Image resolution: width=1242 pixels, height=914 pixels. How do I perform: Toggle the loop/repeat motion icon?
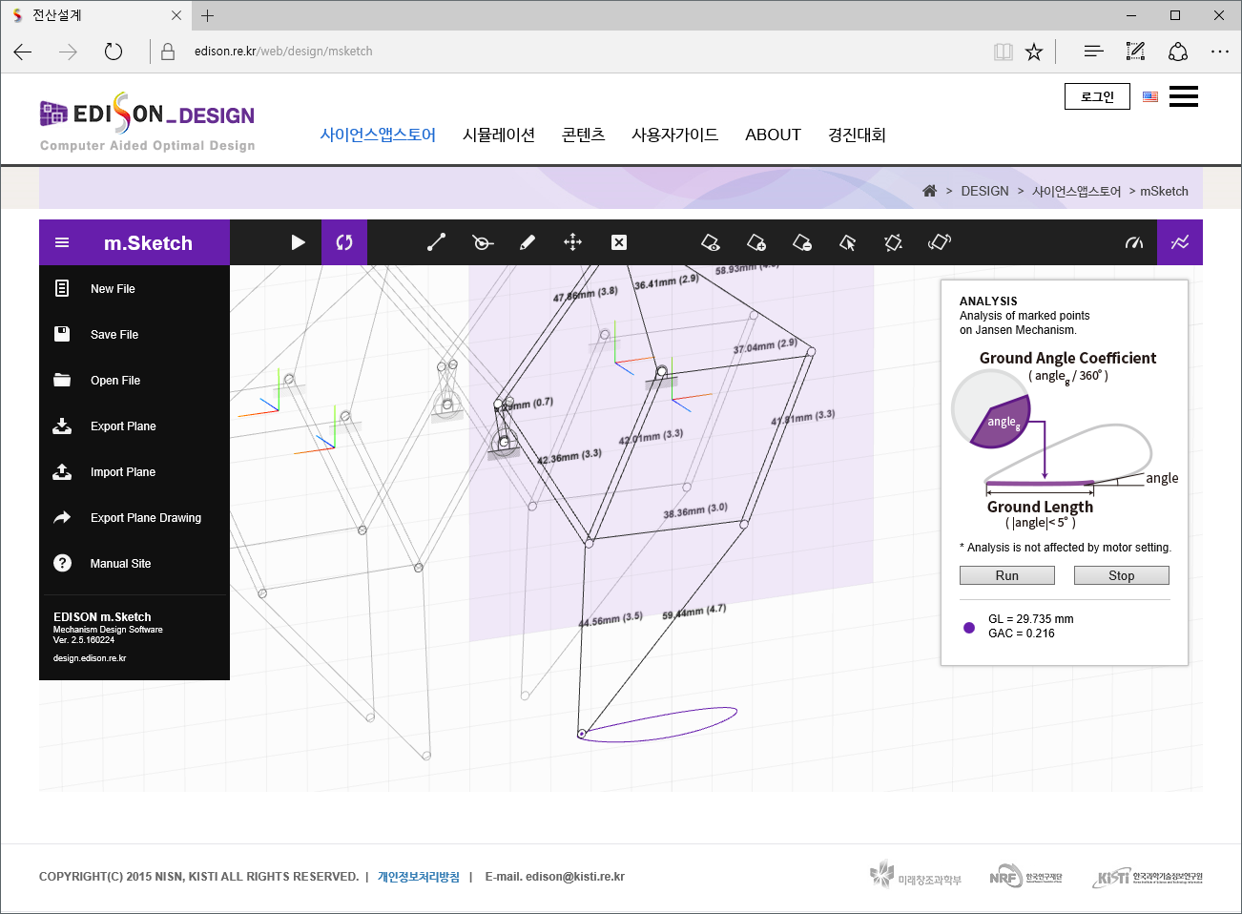point(344,242)
